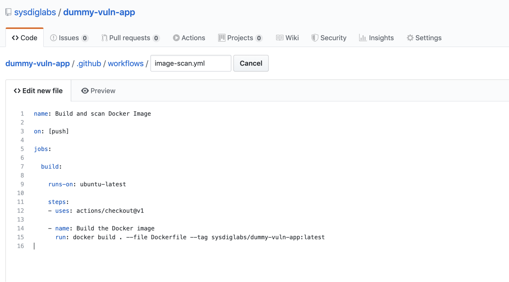Screen dimensions: 509x282
Task: Open the Insights tab
Action: [x=376, y=38]
